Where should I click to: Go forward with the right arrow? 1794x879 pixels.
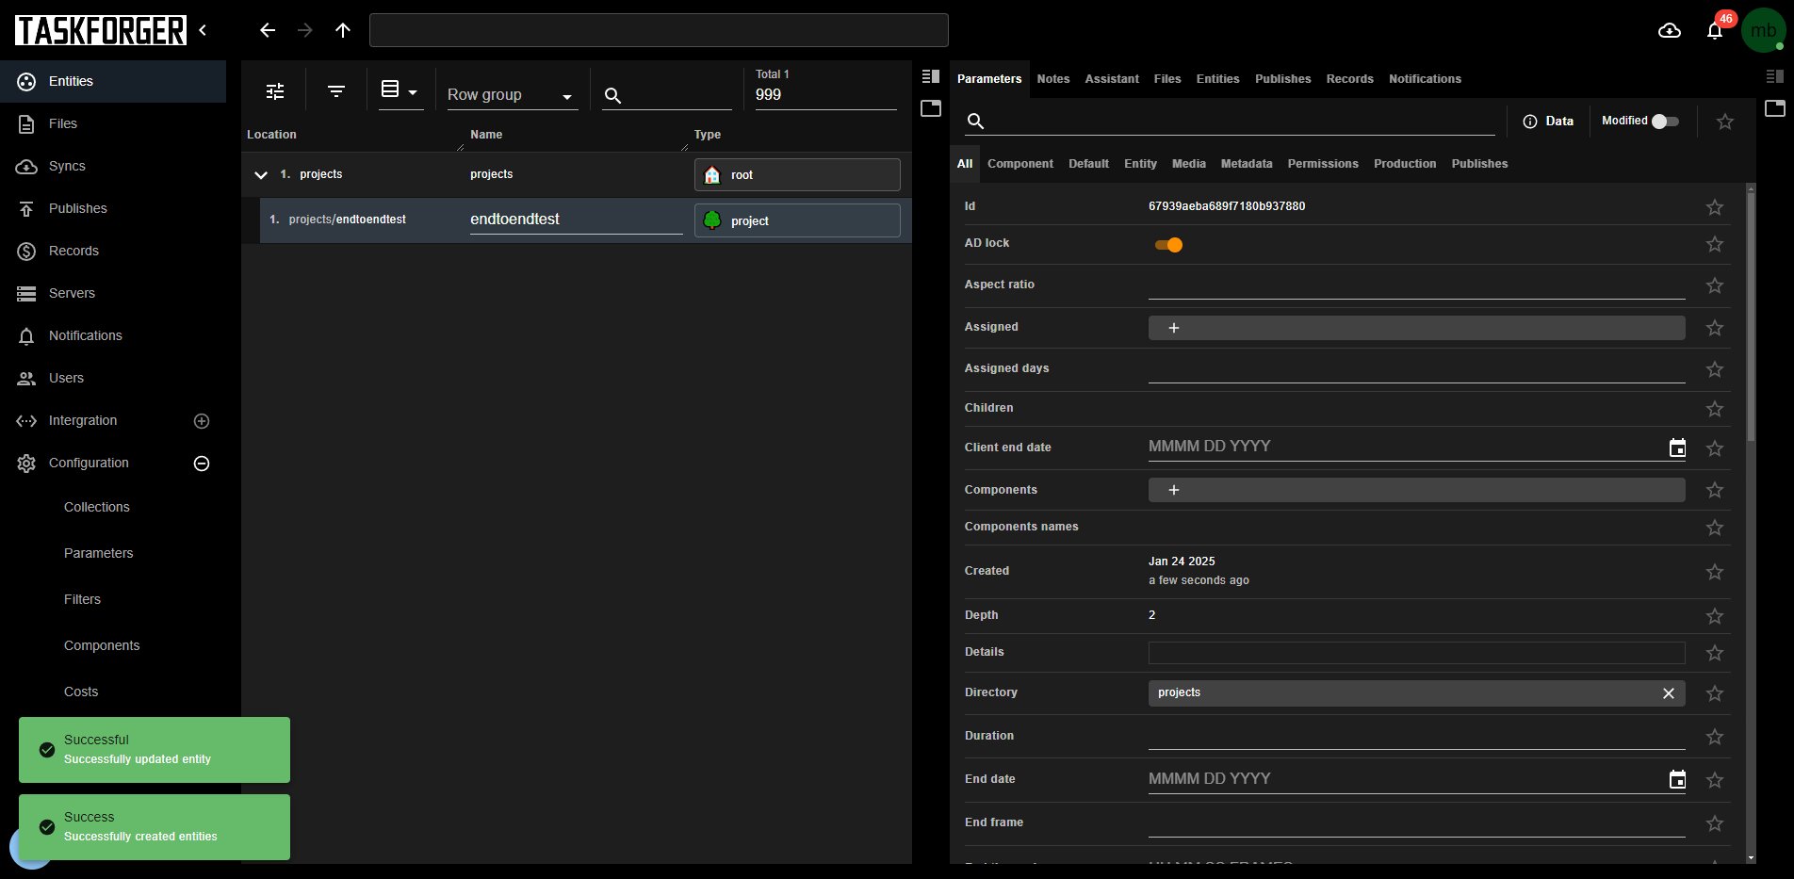[305, 30]
